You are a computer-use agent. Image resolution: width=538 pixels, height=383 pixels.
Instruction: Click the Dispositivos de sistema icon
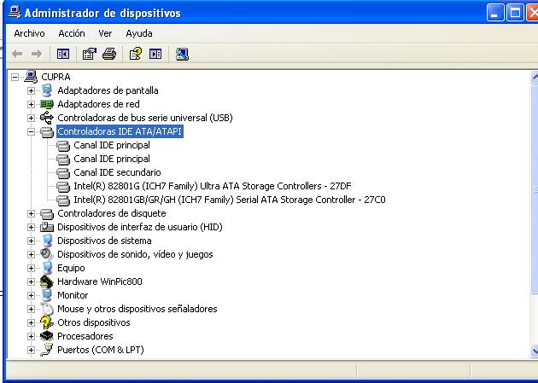47,241
